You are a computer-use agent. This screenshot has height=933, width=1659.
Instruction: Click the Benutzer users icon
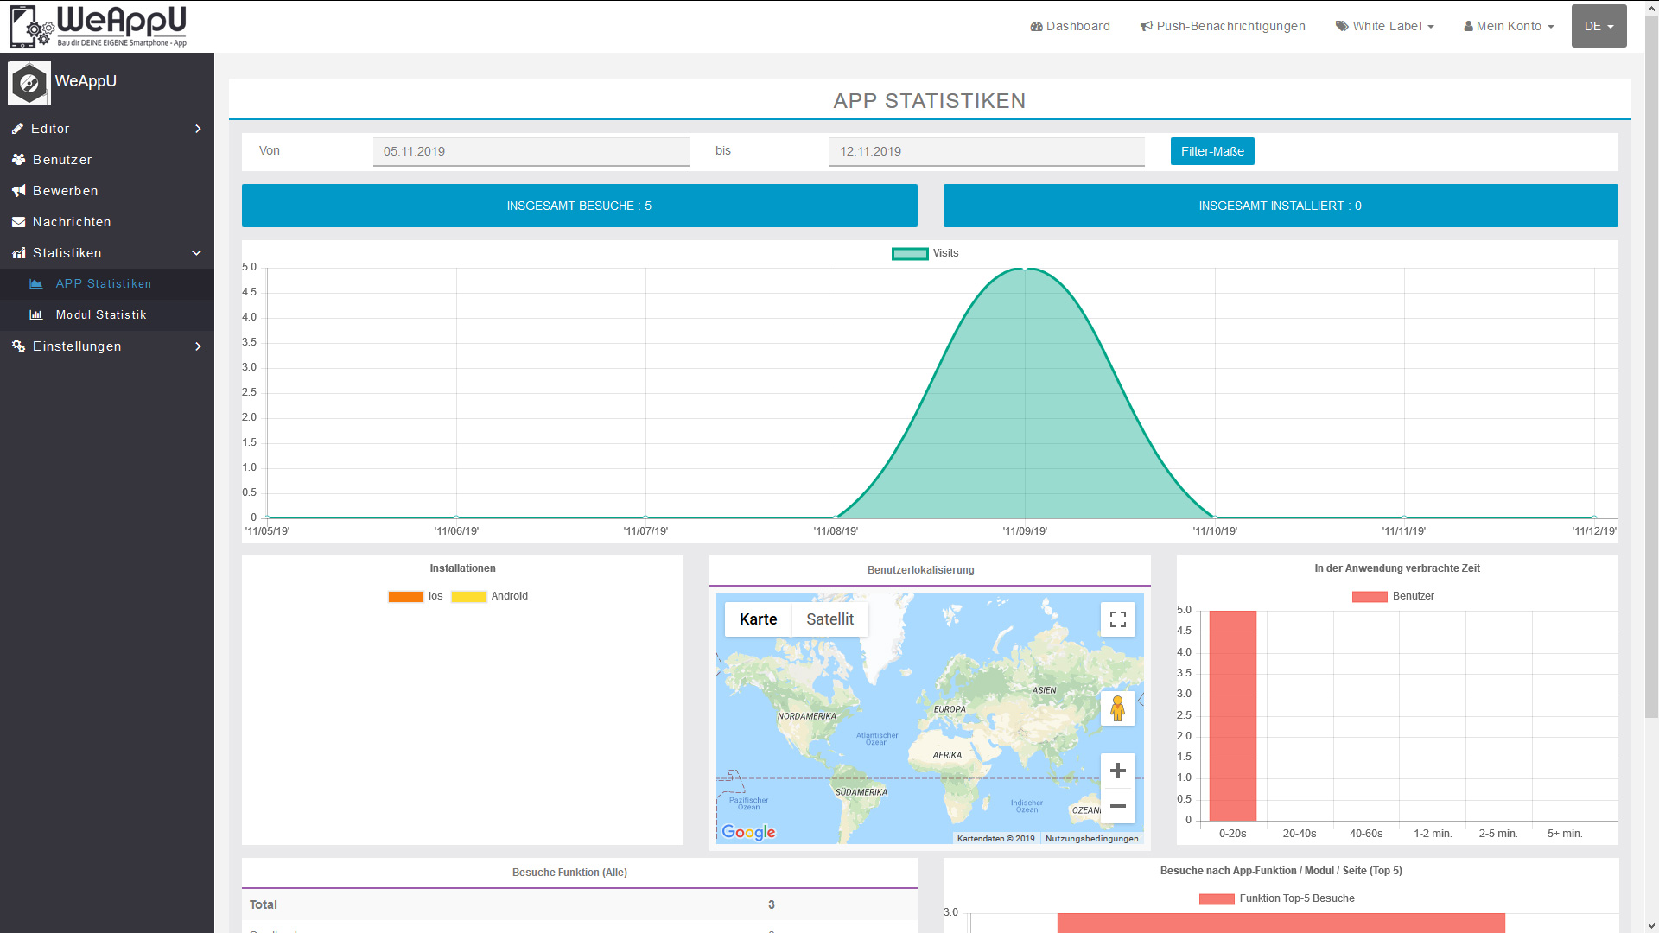[x=18, y=160]
